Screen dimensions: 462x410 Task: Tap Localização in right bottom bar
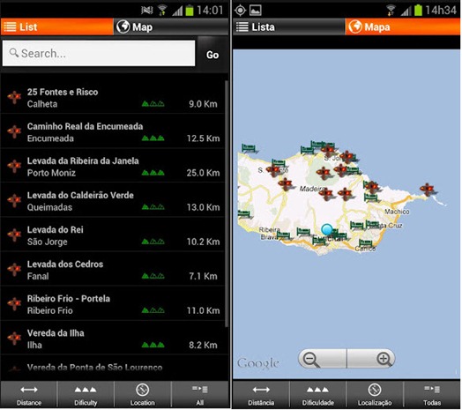coord(375,395)
